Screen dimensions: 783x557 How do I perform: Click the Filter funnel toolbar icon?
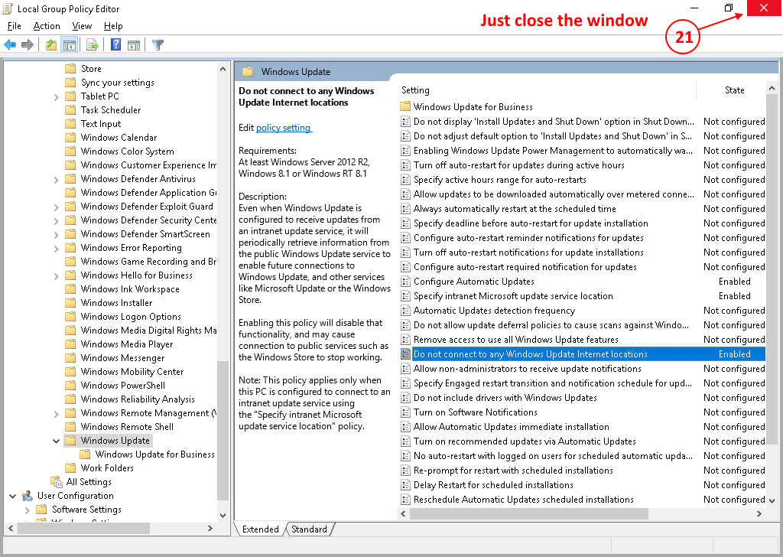click(158, 45)
